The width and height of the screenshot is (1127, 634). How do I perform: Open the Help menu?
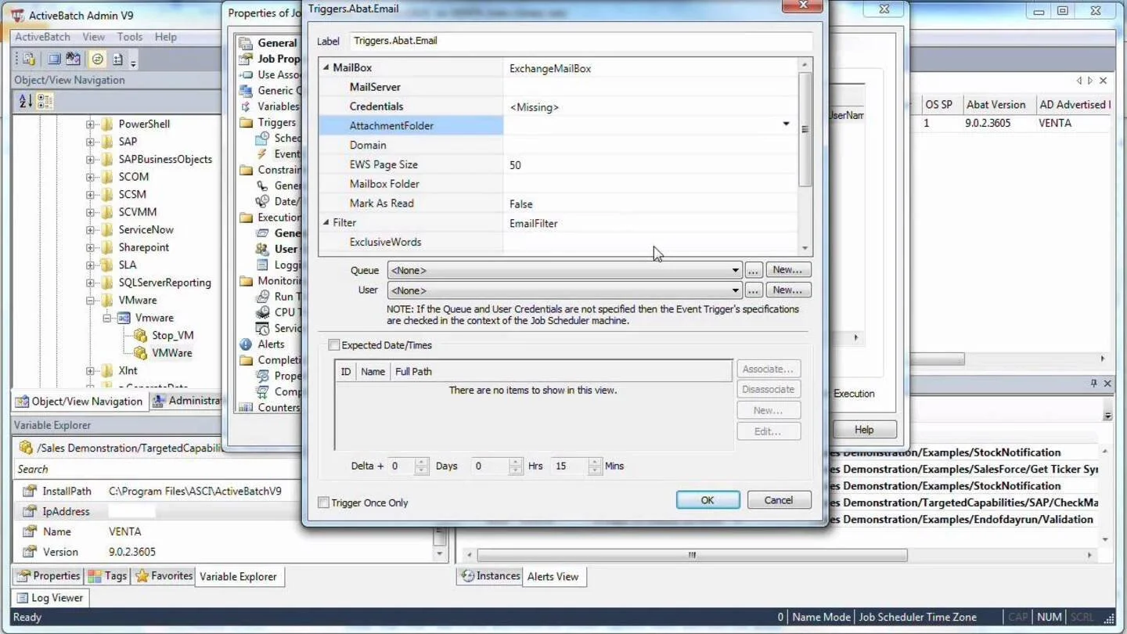coord(165,37)
